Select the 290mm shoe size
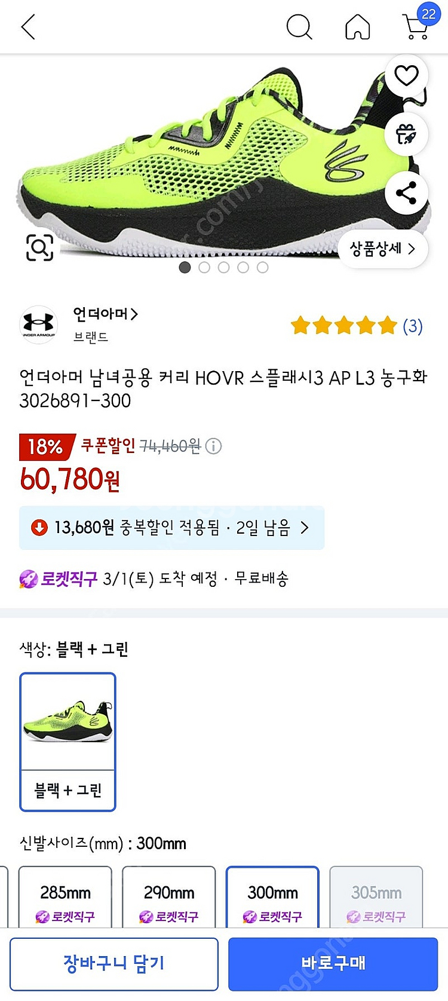This screenshot has height=1001, width=448. coord(169,896)
